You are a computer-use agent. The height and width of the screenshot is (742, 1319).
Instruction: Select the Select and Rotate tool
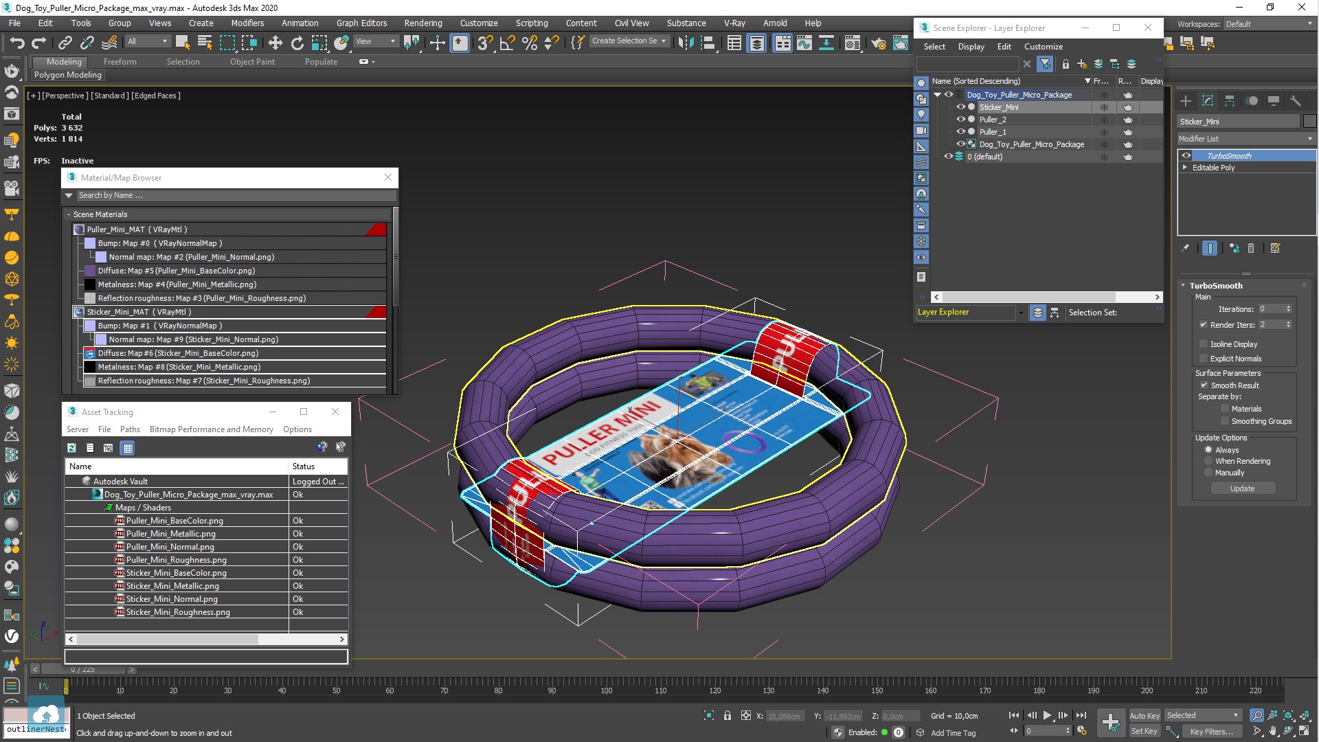click(x=297, y=43)
